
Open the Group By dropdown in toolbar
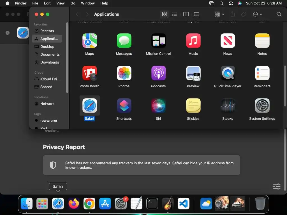(x=219, y=14)
